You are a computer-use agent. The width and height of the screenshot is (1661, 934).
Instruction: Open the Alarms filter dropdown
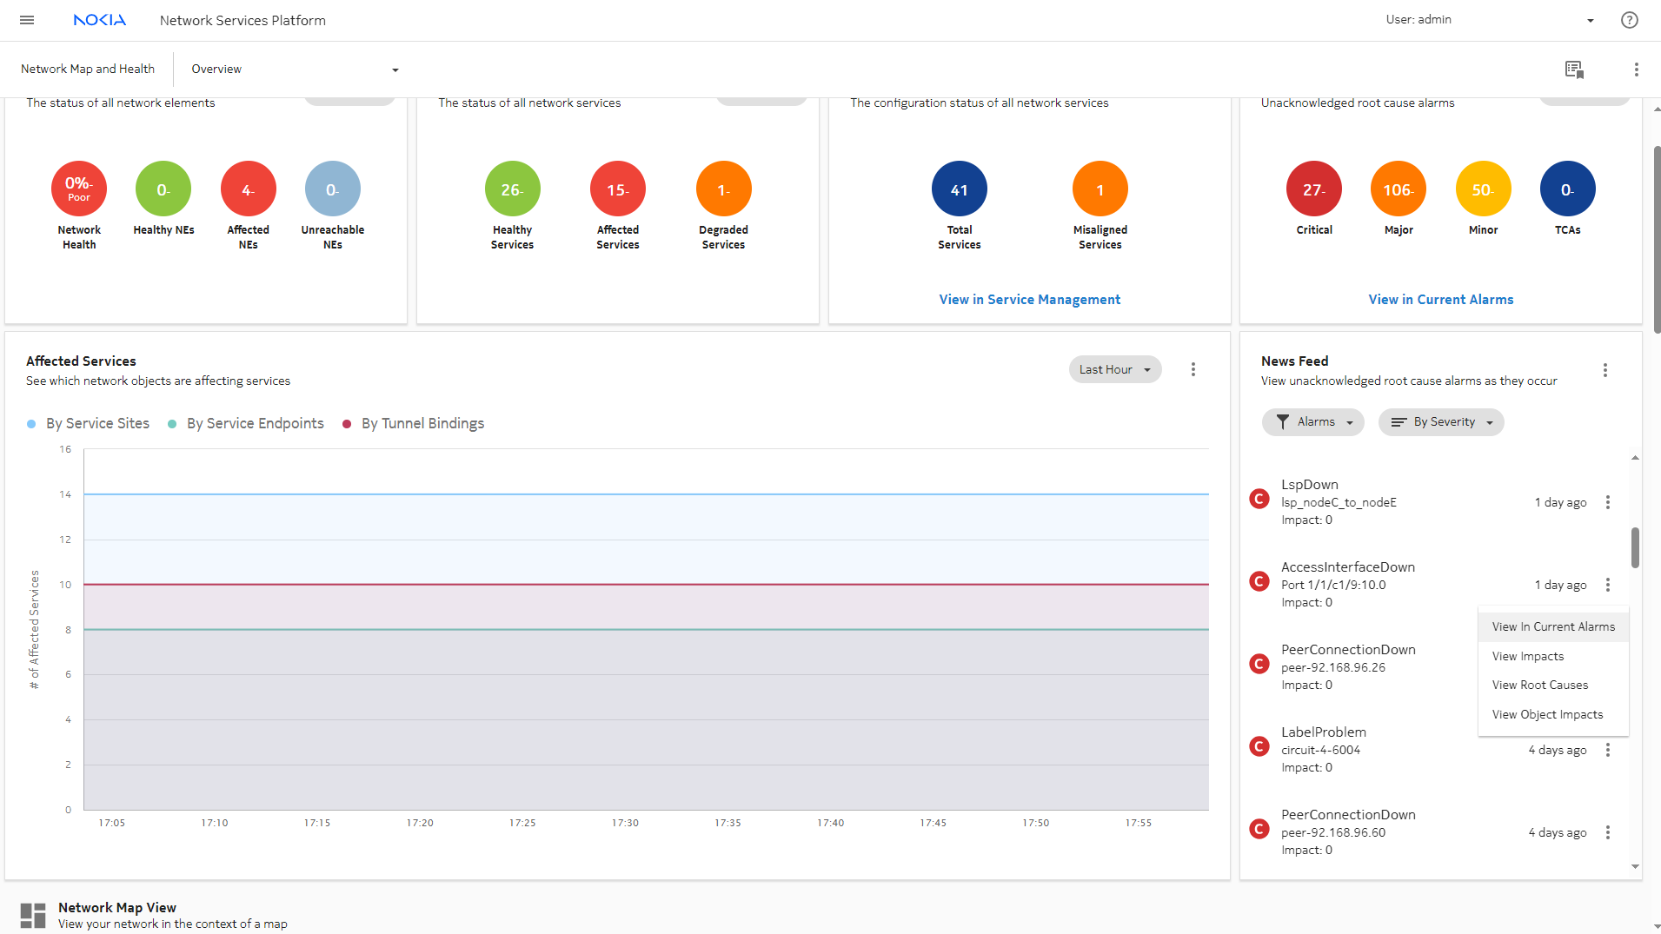pos(1313,422)
